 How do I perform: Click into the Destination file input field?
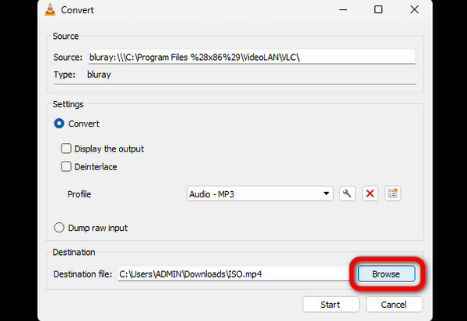click(x=233, y=274)
